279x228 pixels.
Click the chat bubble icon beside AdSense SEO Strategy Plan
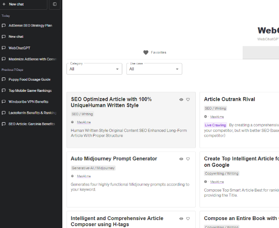(4, 26)
